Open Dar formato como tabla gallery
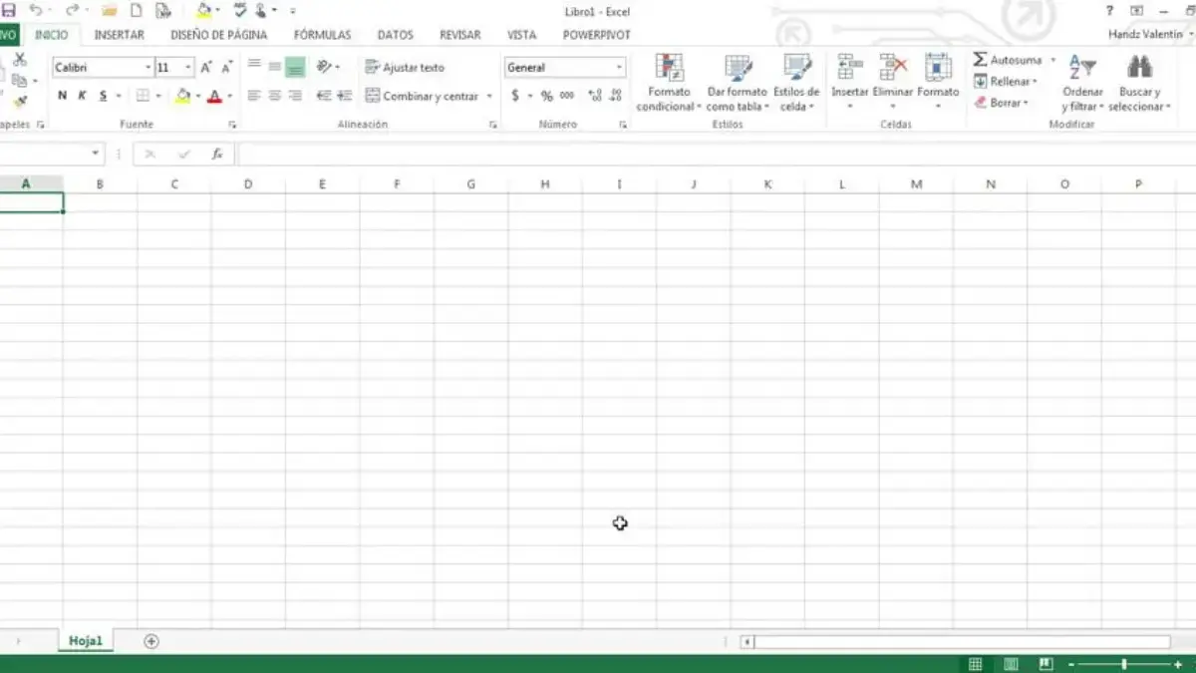 [738, 82]
